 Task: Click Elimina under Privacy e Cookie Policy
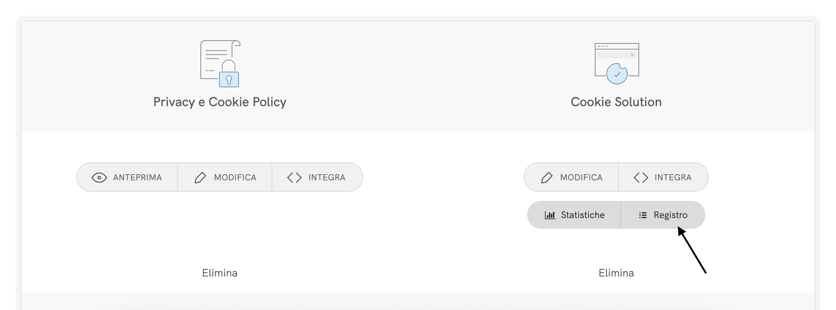coord(220,273)
